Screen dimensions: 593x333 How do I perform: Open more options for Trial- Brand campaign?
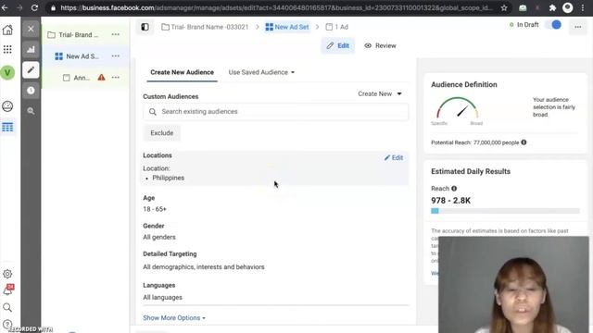115,34
